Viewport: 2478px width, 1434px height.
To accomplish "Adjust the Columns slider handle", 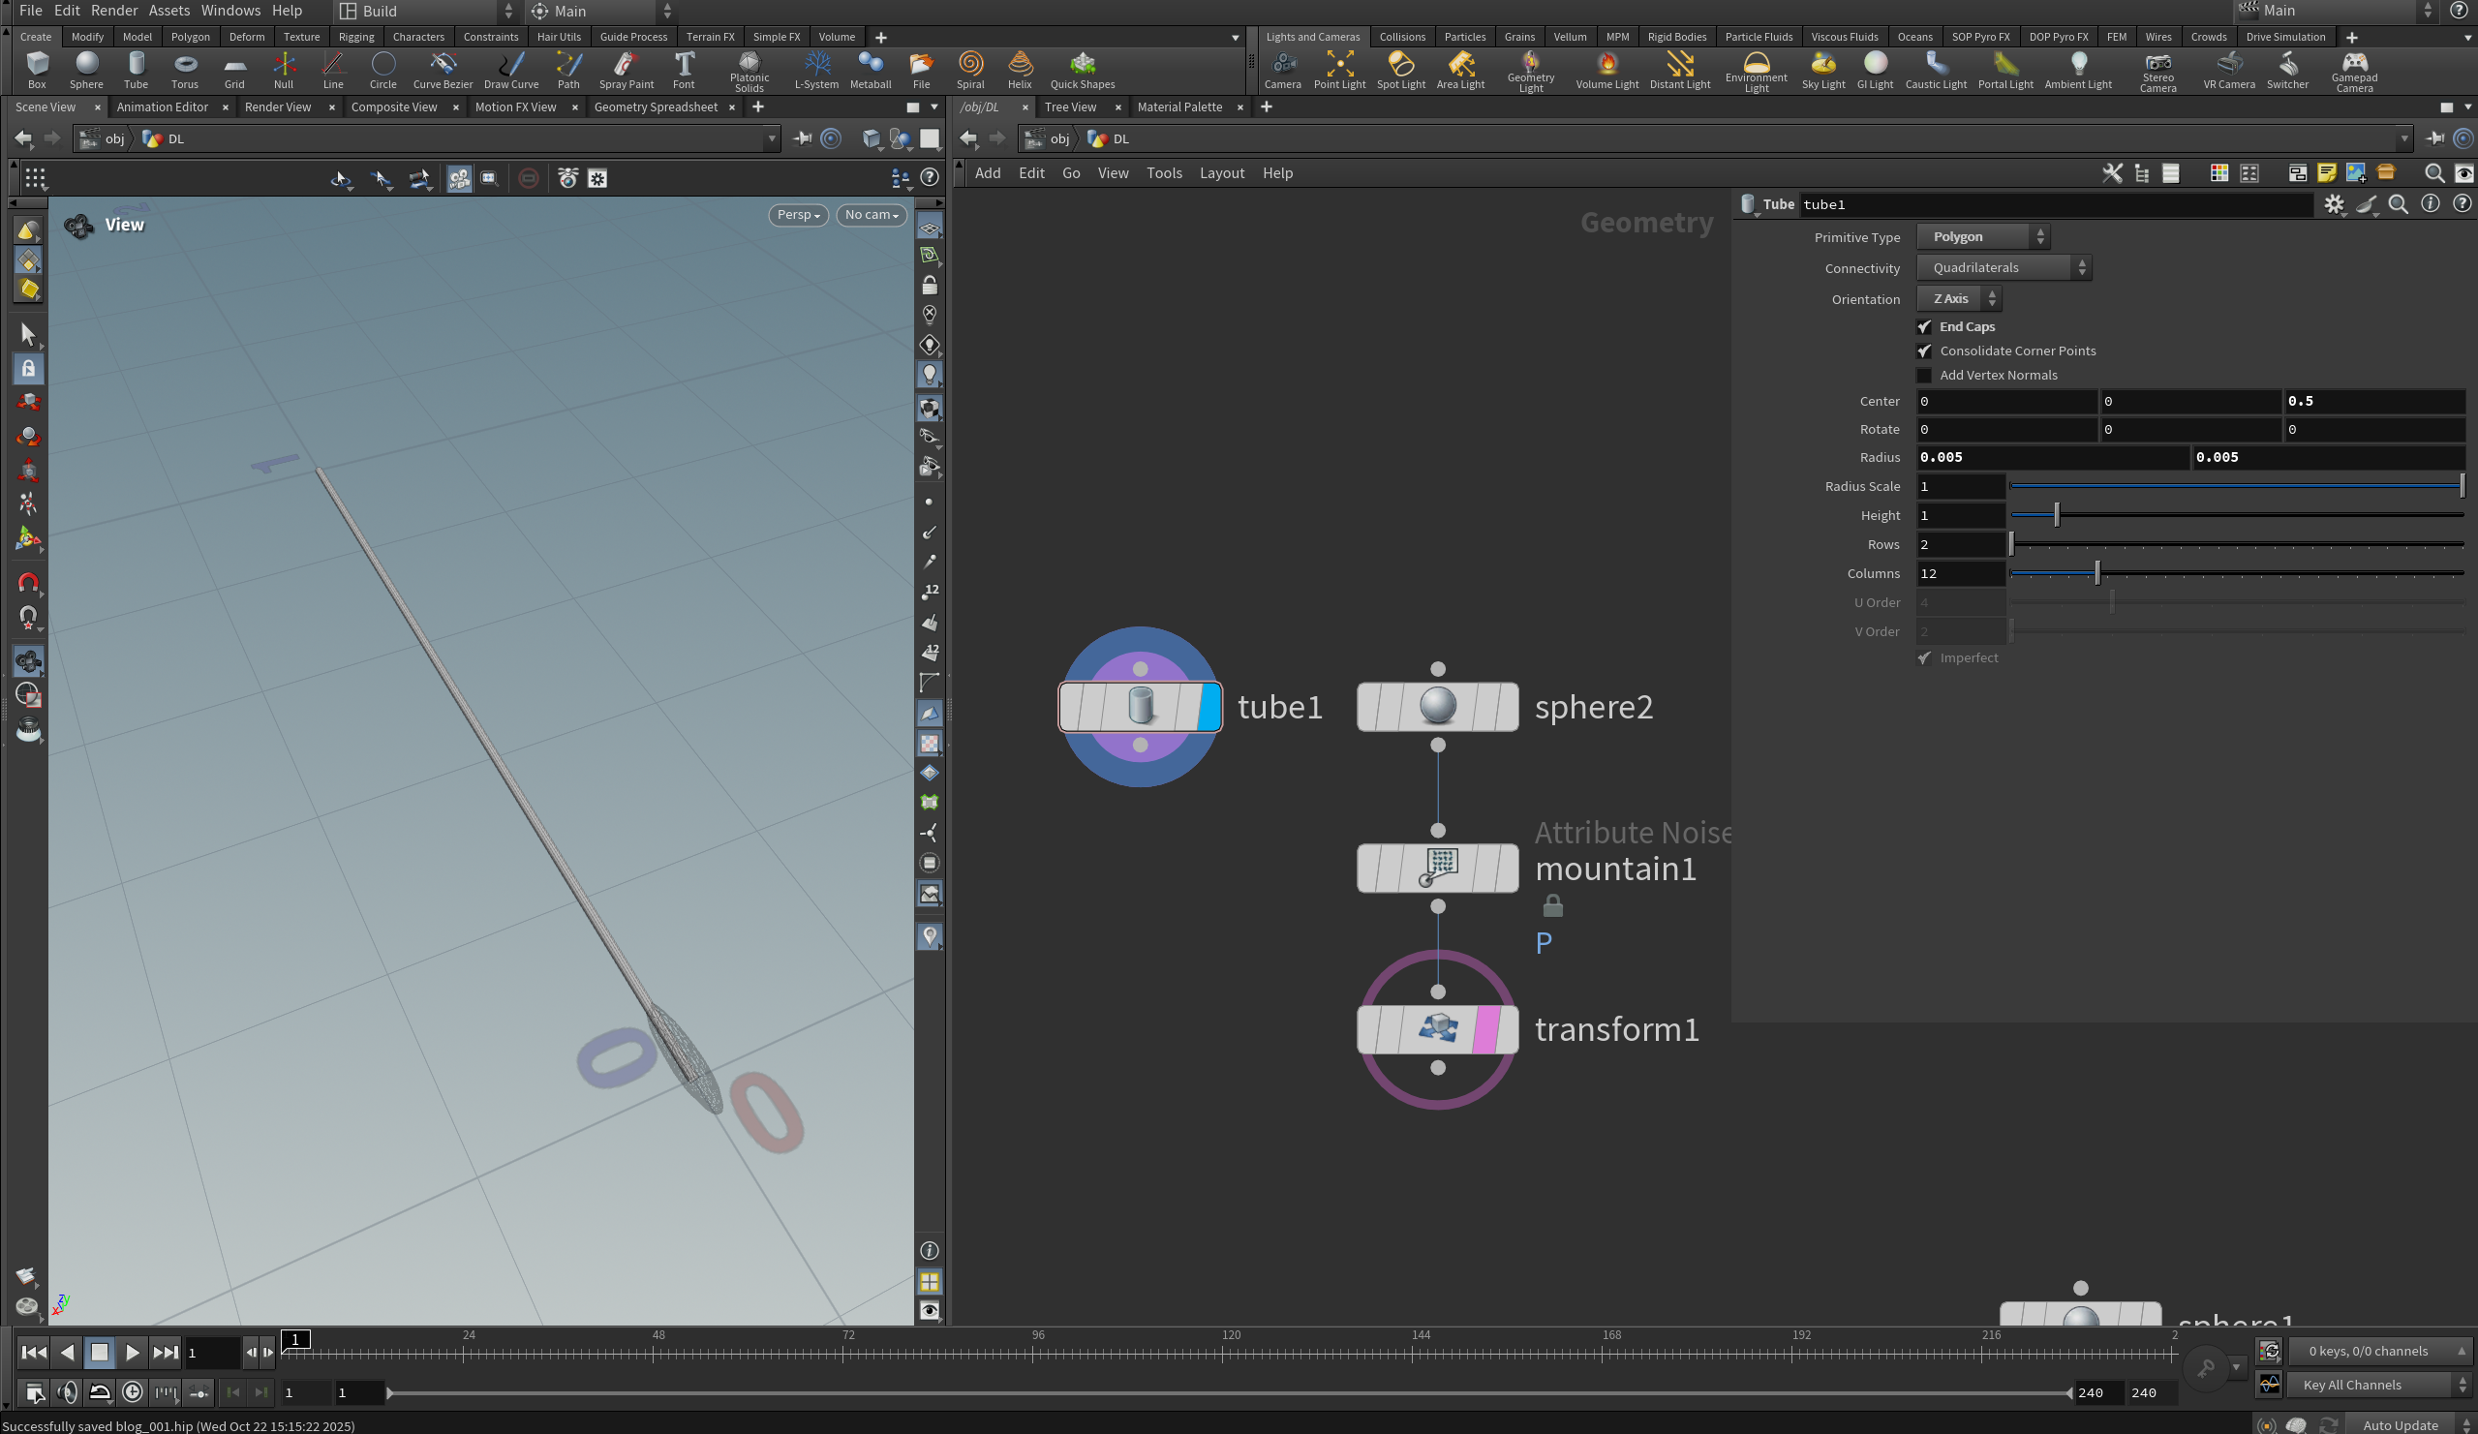I will 2097,573.
